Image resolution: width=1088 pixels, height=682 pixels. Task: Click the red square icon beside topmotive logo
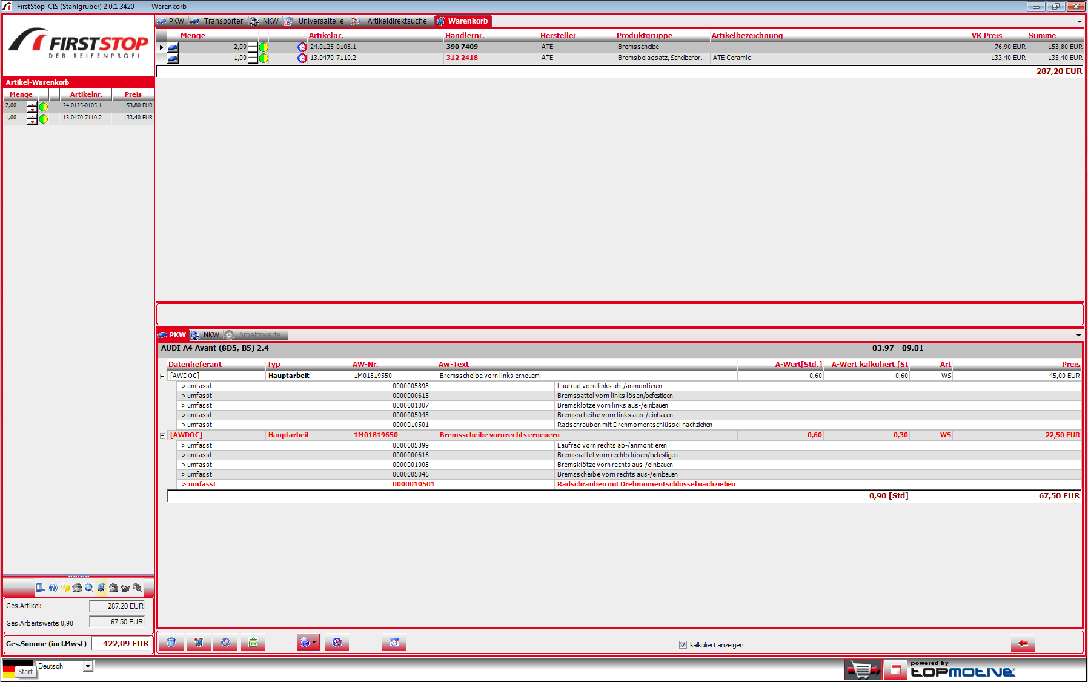pos(896,670)
